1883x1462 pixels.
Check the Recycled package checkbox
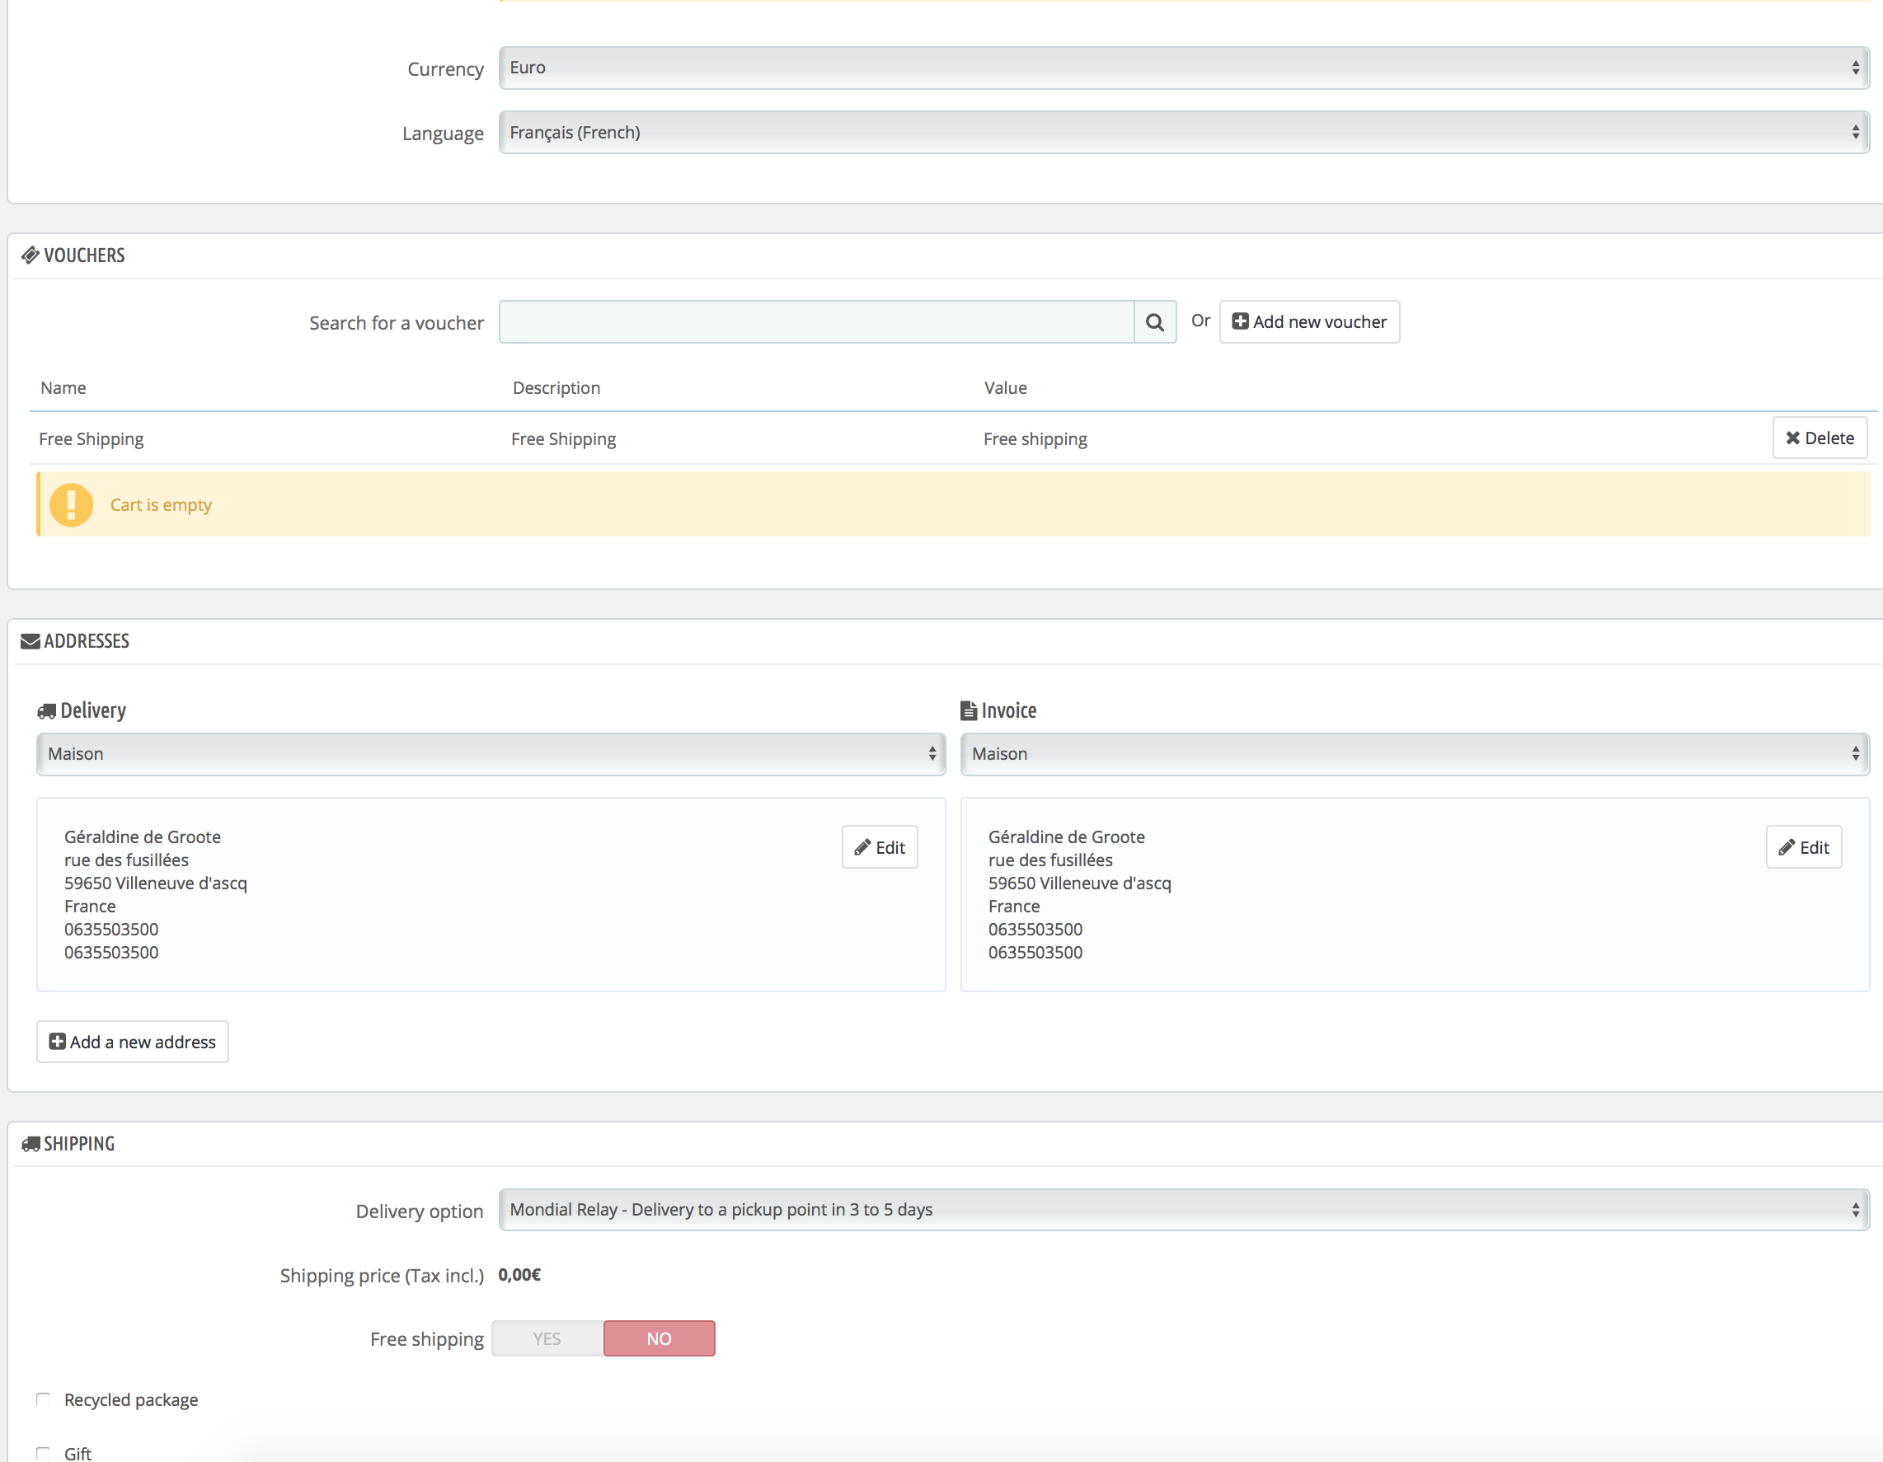point(43,1399)
